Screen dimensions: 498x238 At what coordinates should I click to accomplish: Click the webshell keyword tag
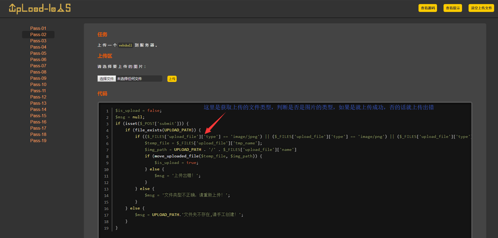click(126, 45)
